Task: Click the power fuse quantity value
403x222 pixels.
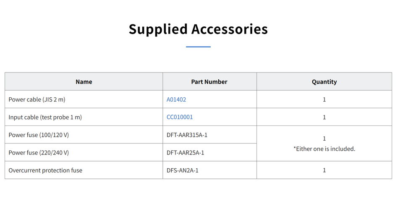Action: tap(324, 138)
